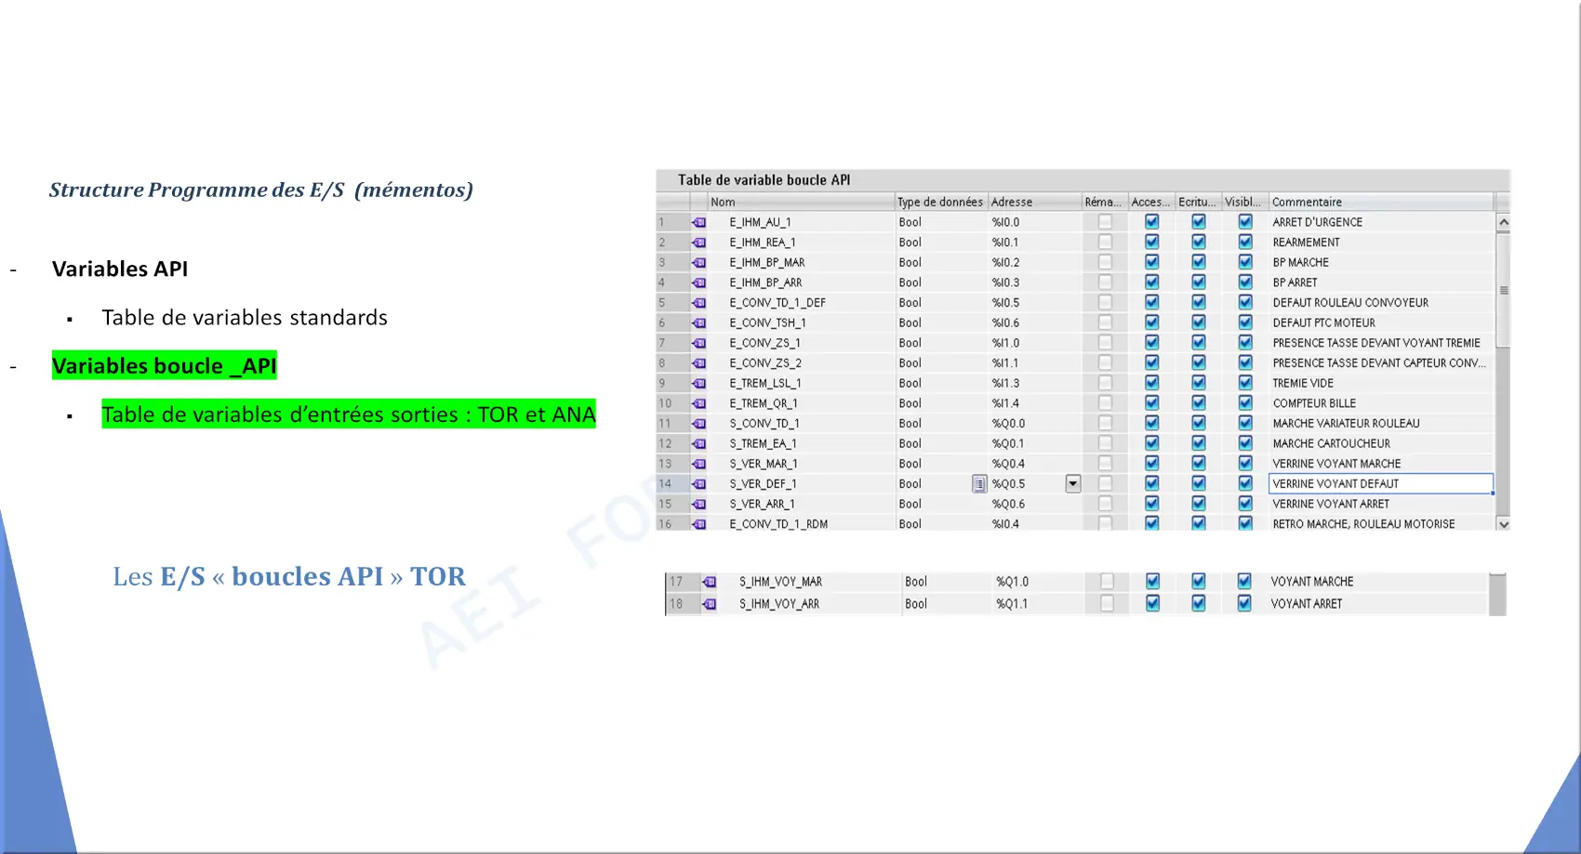Viewport: 1581px width, 854px height.
Task: Open address dropdown arrow for %Q0.5
Action: (x=1073, y=484)
